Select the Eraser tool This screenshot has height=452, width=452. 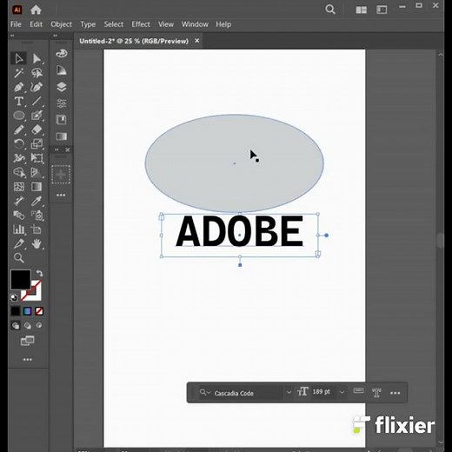[x=37, y=130]
